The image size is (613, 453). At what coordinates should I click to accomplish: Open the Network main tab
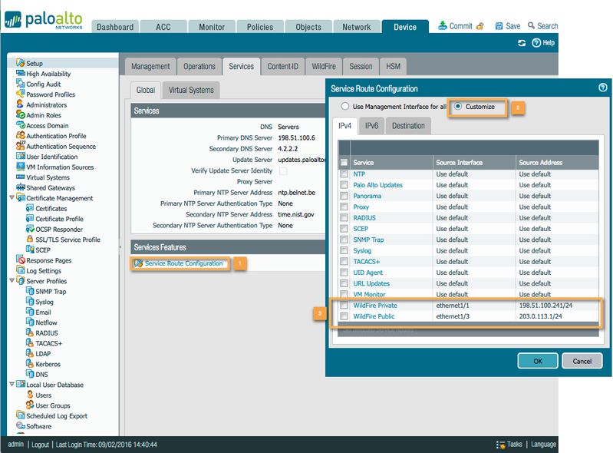[357, 27]
